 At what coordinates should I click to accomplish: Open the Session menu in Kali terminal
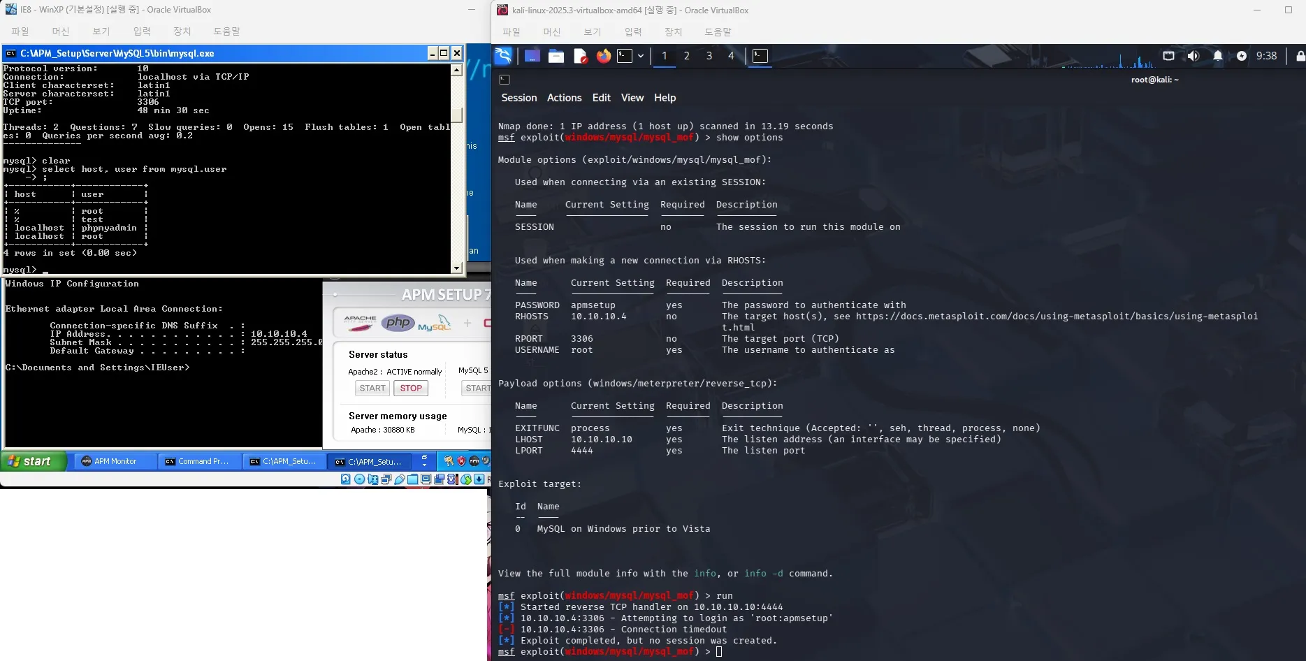point(519,98)
